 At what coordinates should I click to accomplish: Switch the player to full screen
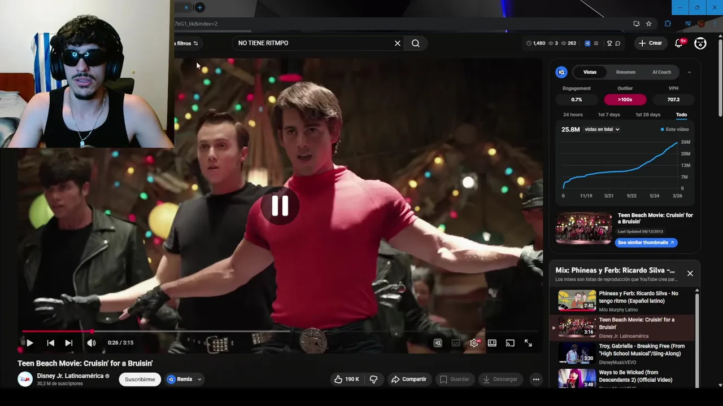[x=528, y=343]
